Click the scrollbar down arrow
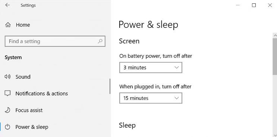277x137 pixels. click(275, 135)
